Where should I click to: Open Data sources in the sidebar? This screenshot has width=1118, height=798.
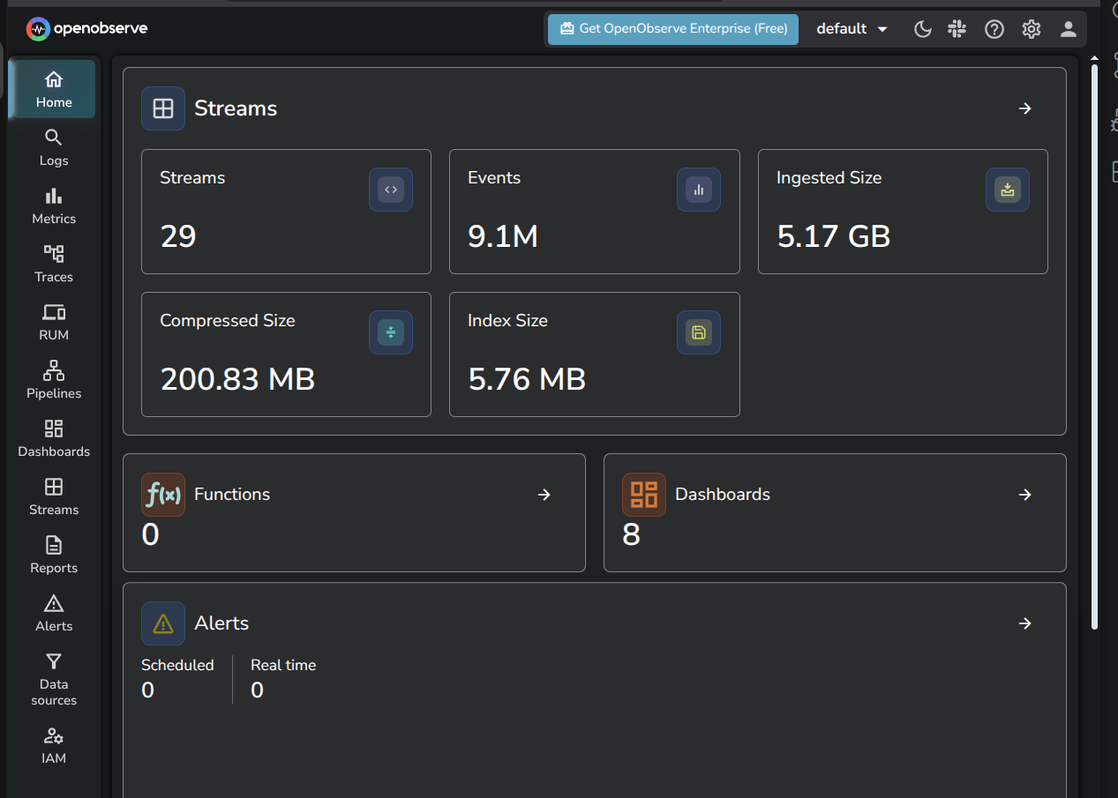pyautogui.click(x=54, y=679)
